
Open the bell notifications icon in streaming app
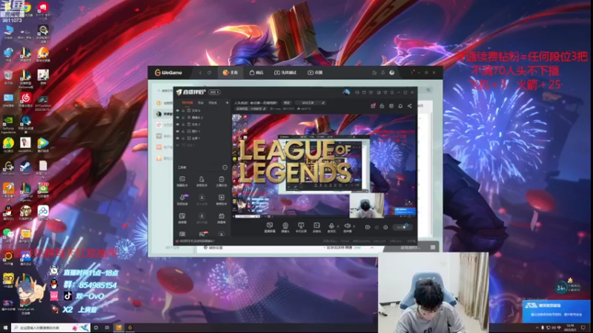tap(400, 106)
